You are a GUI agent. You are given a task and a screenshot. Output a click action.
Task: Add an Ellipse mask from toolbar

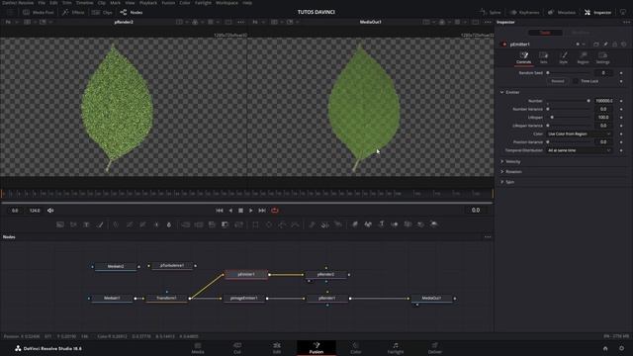[269, 224]
